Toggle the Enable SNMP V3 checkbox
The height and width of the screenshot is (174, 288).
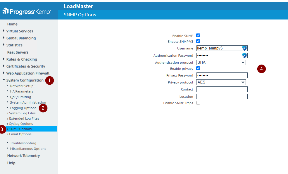(198, 41)
